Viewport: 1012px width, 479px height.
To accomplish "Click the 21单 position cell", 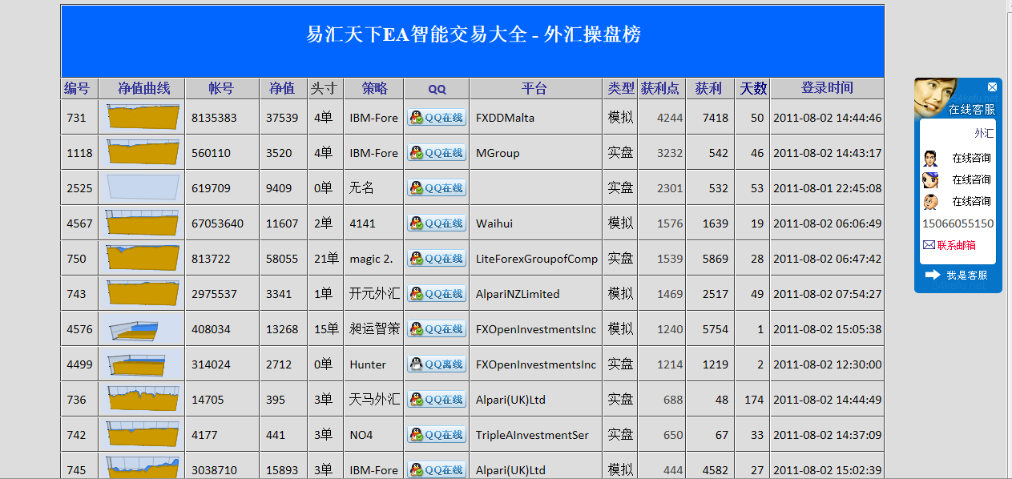I will 326,259.
